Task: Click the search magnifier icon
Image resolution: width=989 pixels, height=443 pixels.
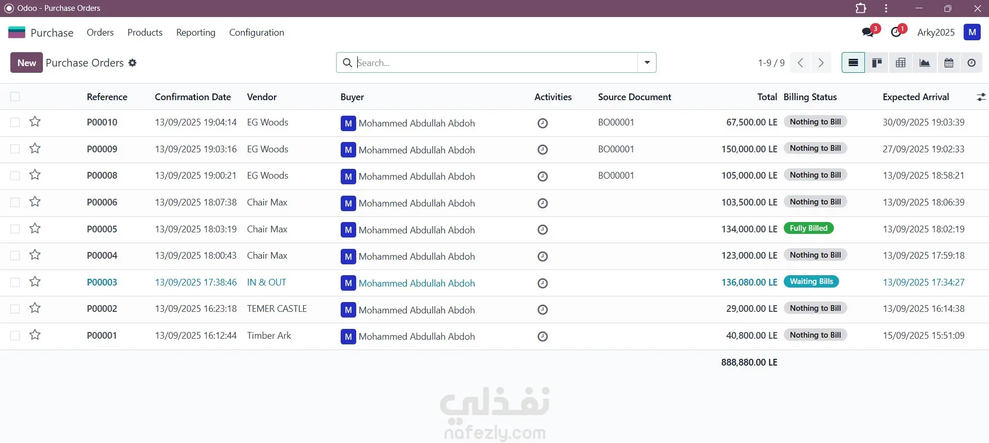Action: 347,62
